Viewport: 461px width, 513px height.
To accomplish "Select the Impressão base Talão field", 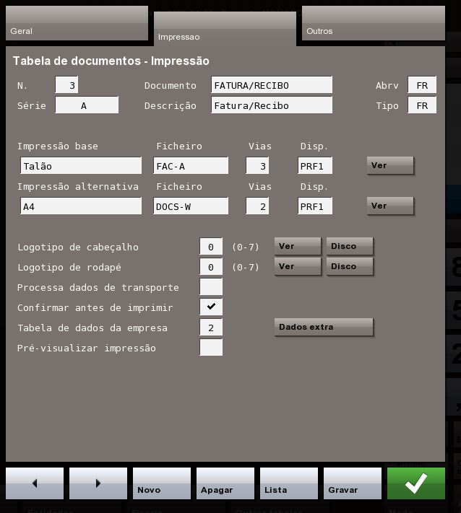I will tap(81, 166).
